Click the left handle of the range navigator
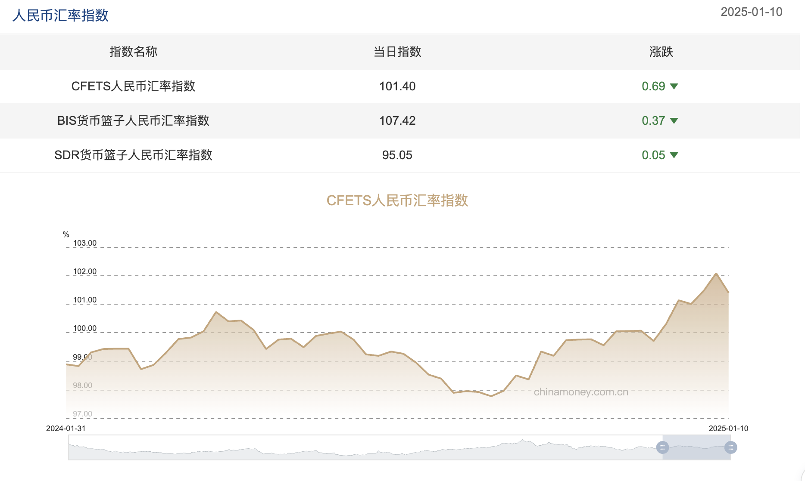This screenshot has height=481, width=805. pyautogui.click(x=662, y=447)
